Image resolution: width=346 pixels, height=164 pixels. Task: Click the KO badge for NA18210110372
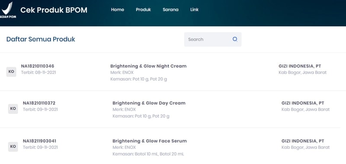coord(13,109)
